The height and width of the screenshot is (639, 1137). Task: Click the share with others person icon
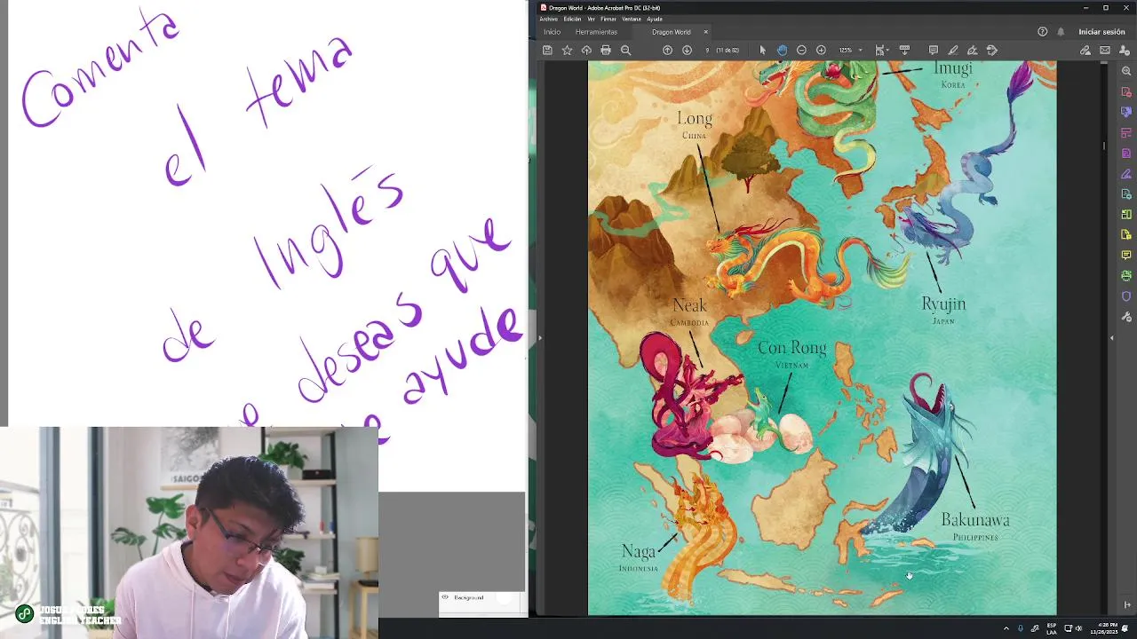click(1125, 51)
